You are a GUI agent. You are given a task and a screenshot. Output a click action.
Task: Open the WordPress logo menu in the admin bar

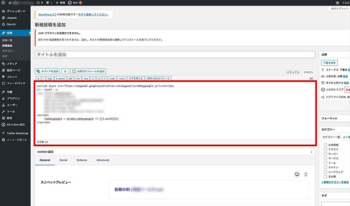tap(3, 3)
